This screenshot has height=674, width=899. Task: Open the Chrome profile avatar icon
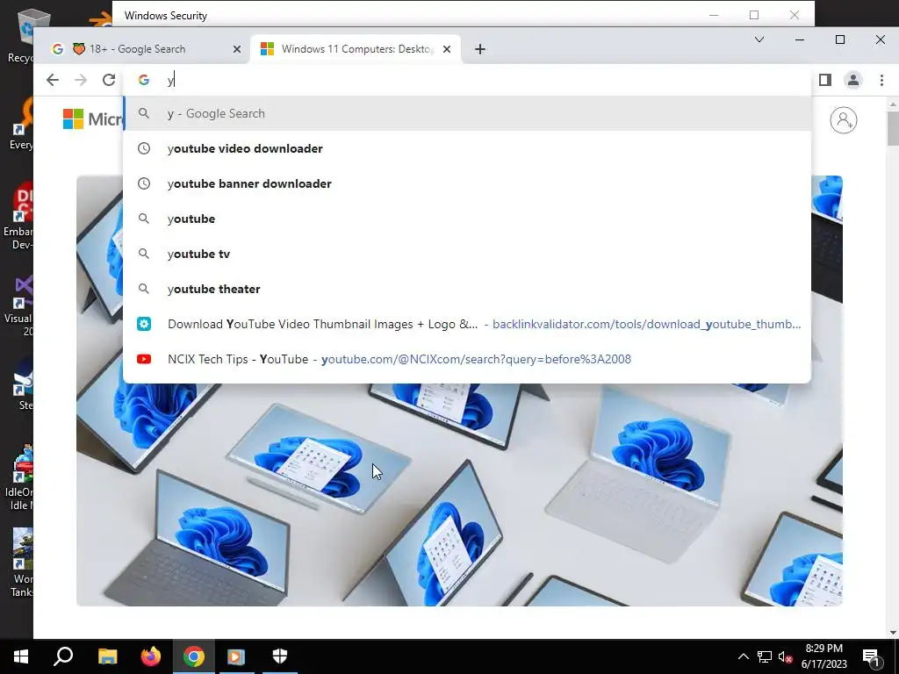tap(853, 80)
